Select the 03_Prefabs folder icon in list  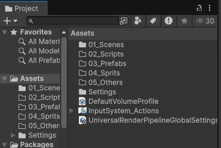(x=82, y=63)
